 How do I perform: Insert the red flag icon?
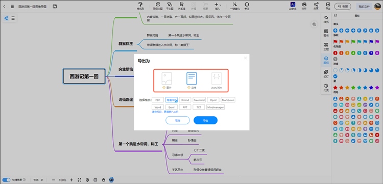pos(336,42)
